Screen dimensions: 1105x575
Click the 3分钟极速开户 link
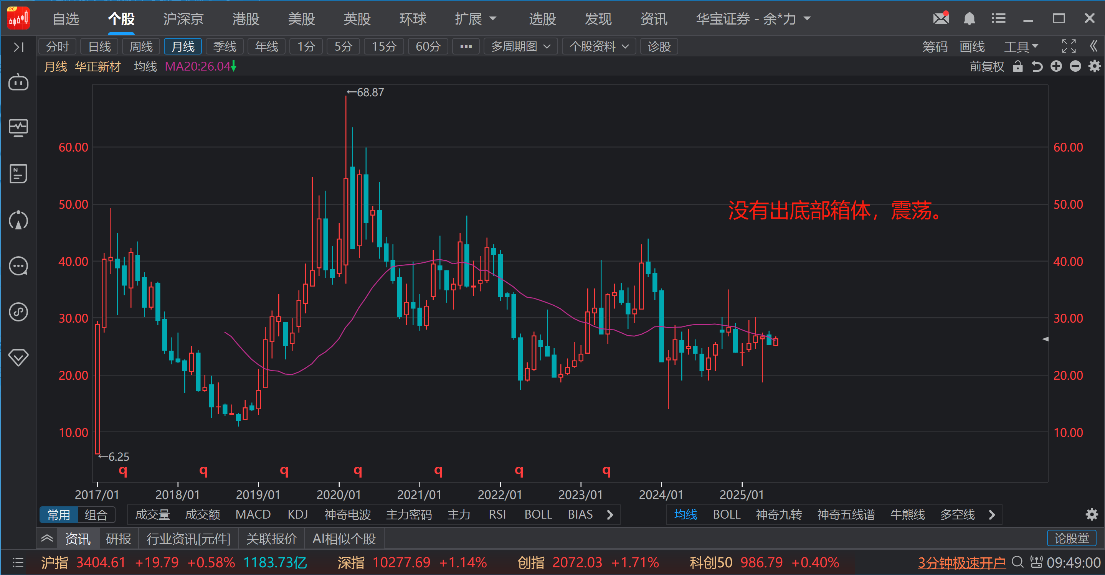(x=961, y=562)
